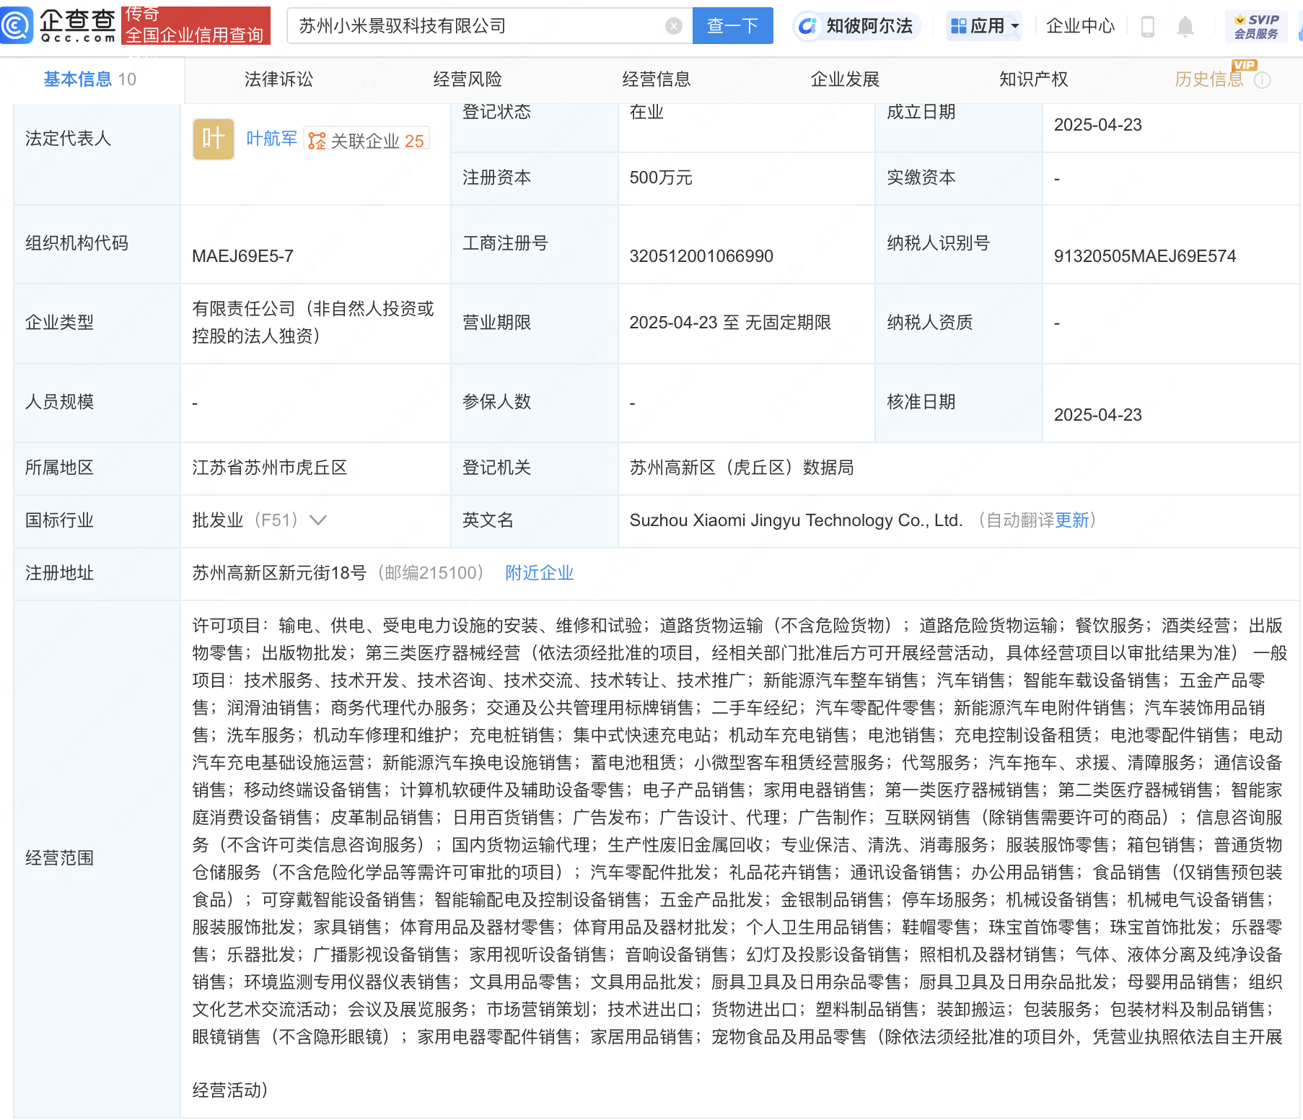Focus the company name search field
The width and height of the screenshot is (1303, 1120).
point(476,26)
